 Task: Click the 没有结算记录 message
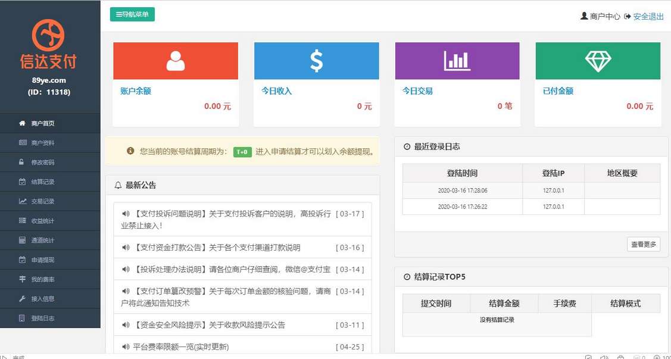(x=497, y=320)
